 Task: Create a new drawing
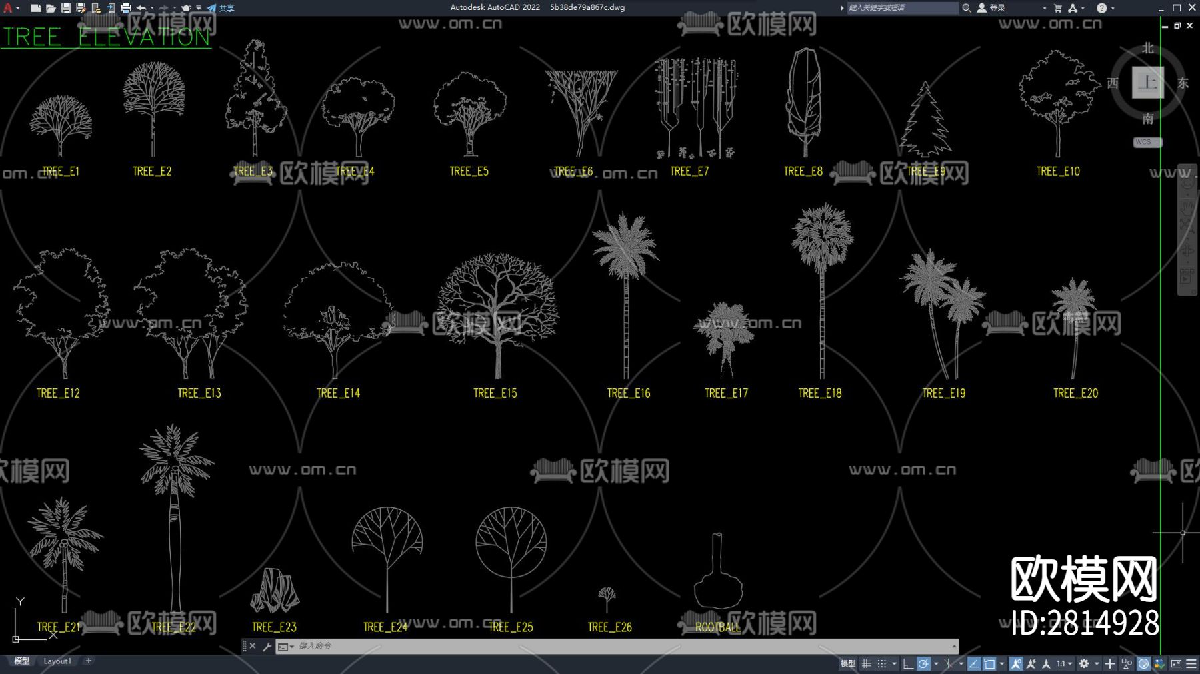click(x=36, y=8)
